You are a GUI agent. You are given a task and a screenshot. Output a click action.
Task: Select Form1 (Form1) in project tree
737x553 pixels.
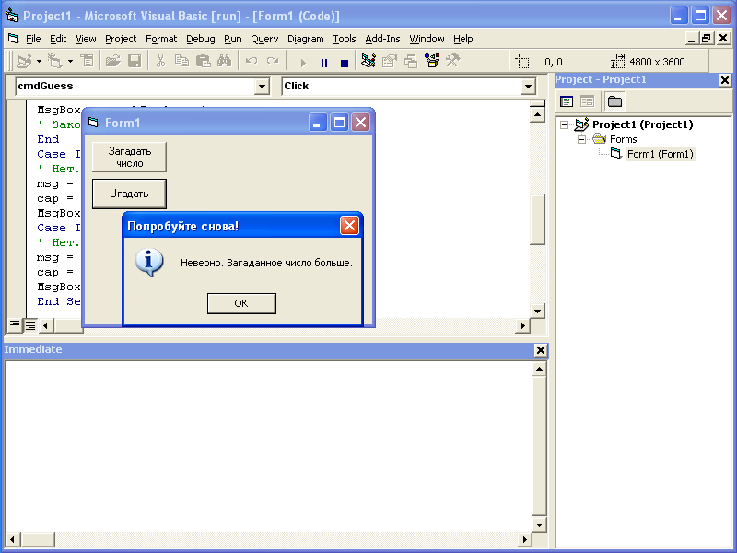(660, 154)
